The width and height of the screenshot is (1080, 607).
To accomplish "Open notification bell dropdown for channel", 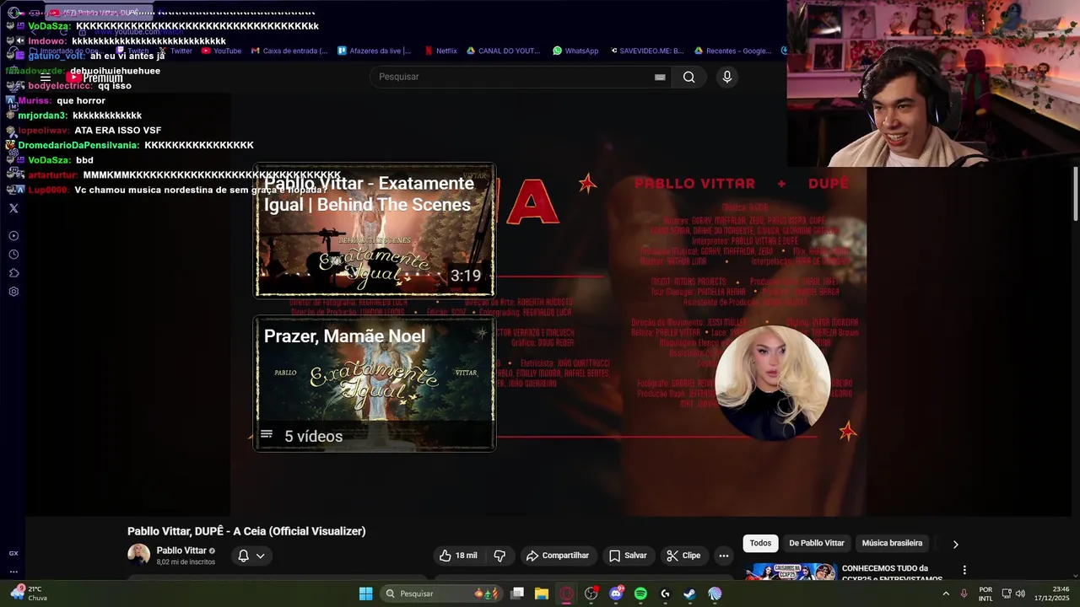I will click(x=251, y=556).
